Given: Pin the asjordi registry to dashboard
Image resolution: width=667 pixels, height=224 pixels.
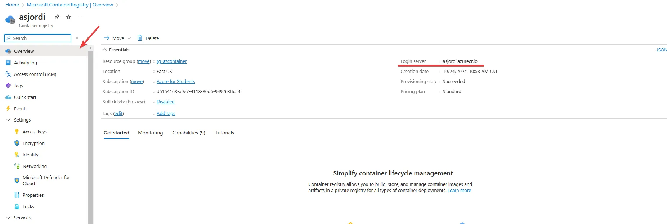Looking at the screenshot, I should point(57,17).
